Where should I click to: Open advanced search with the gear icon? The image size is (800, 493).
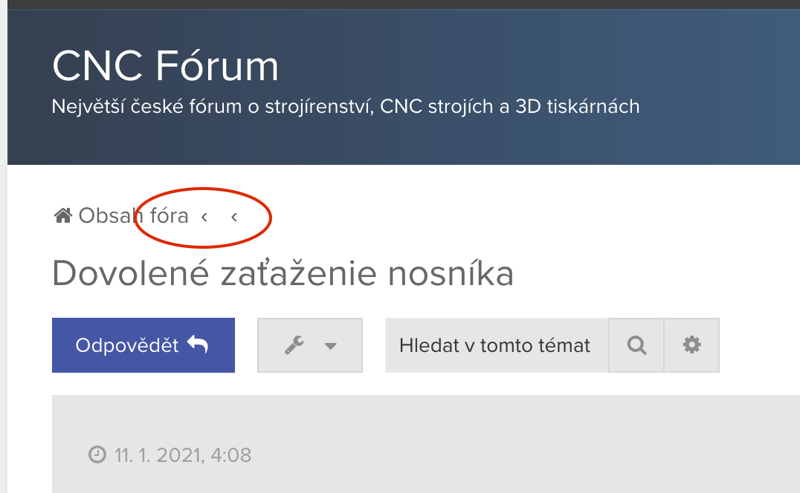[691, 345]
